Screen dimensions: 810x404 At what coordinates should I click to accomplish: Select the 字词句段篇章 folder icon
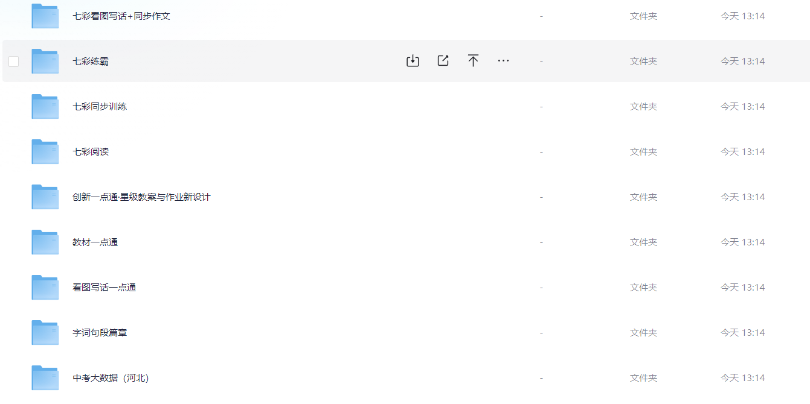pos(45,333)
